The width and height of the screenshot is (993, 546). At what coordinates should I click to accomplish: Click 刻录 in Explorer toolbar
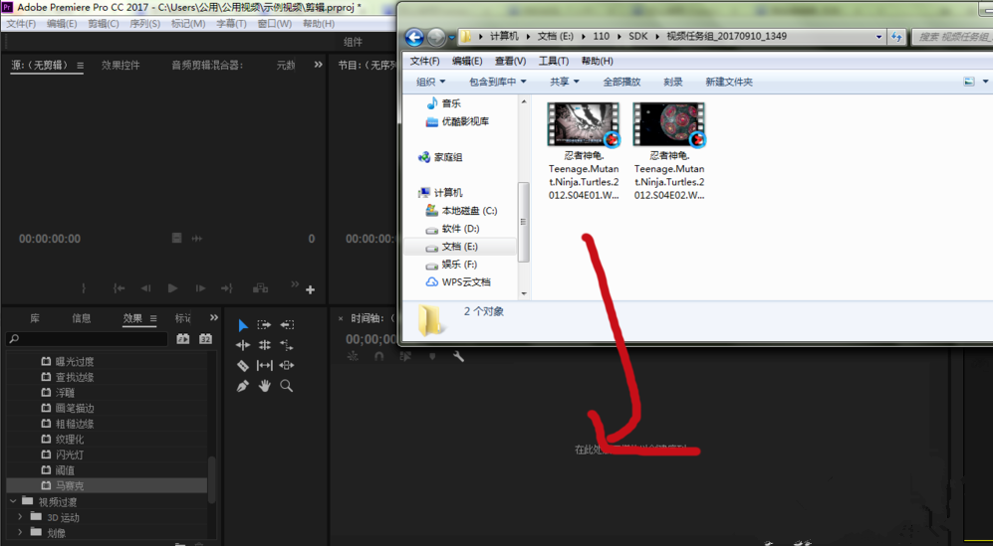point(672,82)
